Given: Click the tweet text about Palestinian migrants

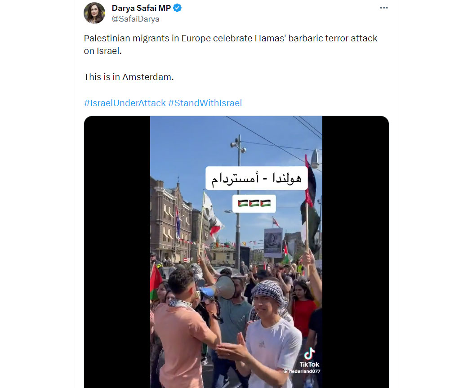Looking at the screenshot, I should coord(231,45).
